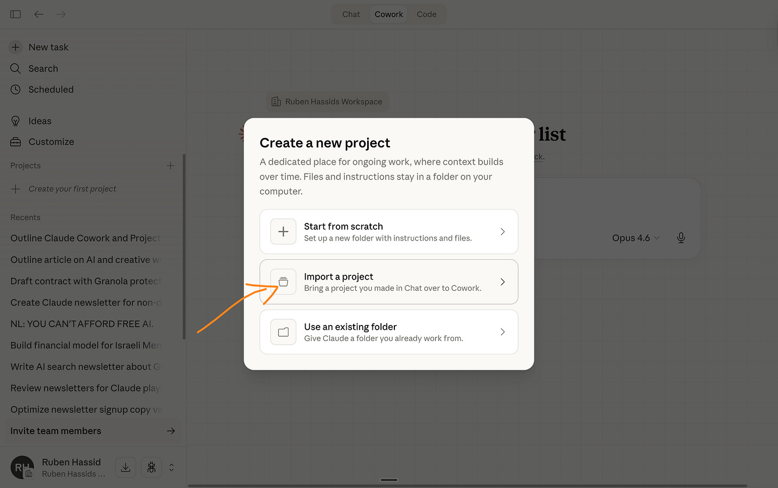Open Ruben Hassid profile avatar

point(22,467)
